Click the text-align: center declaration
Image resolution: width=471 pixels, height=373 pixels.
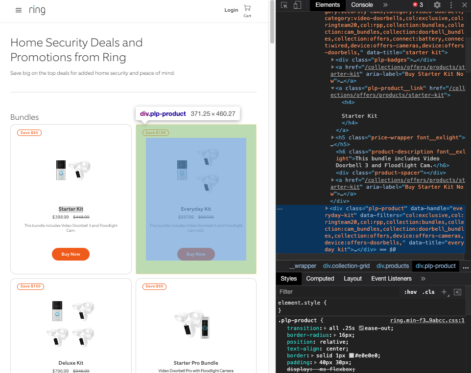(317, 349)
